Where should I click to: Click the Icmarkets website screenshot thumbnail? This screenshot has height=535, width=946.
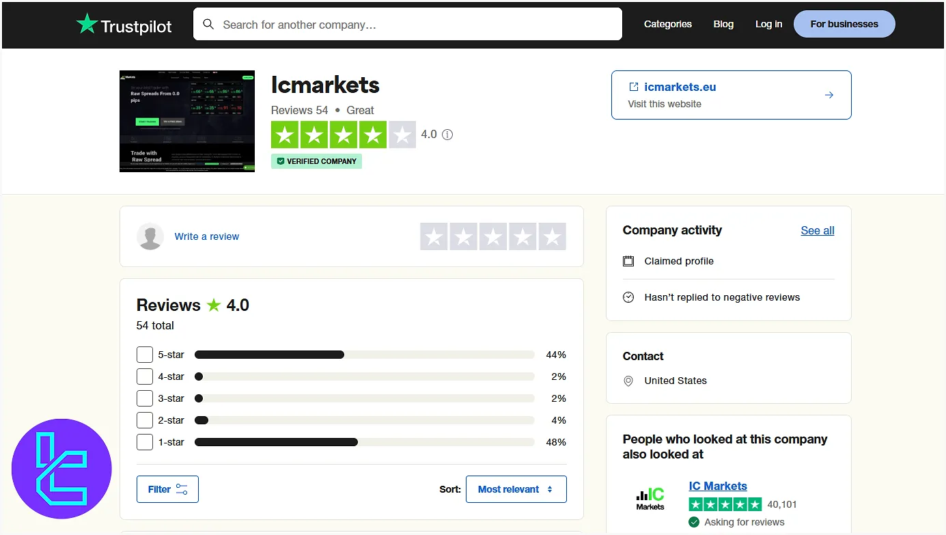click(187, 121)
